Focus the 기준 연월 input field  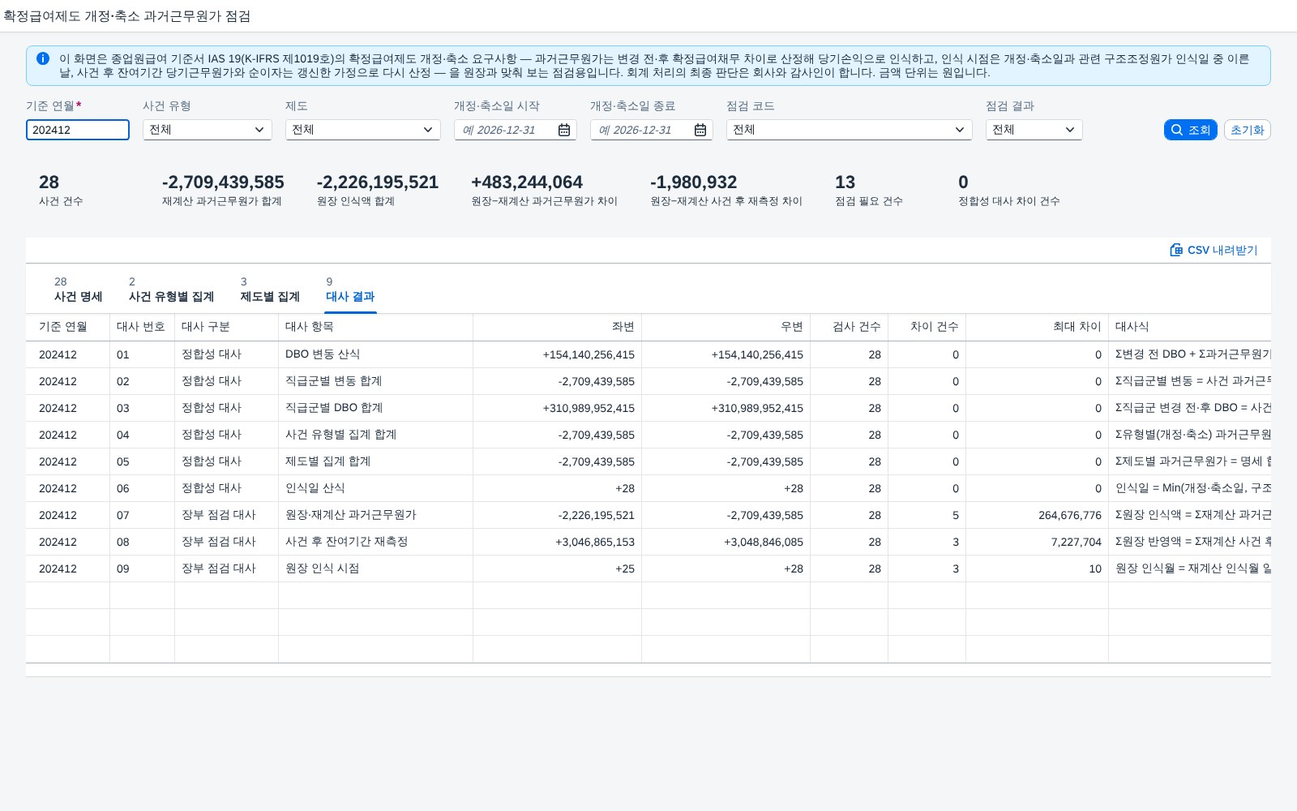point(78,130)
